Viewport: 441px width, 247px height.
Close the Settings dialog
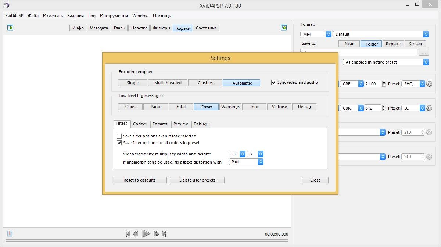coord(315,180)
